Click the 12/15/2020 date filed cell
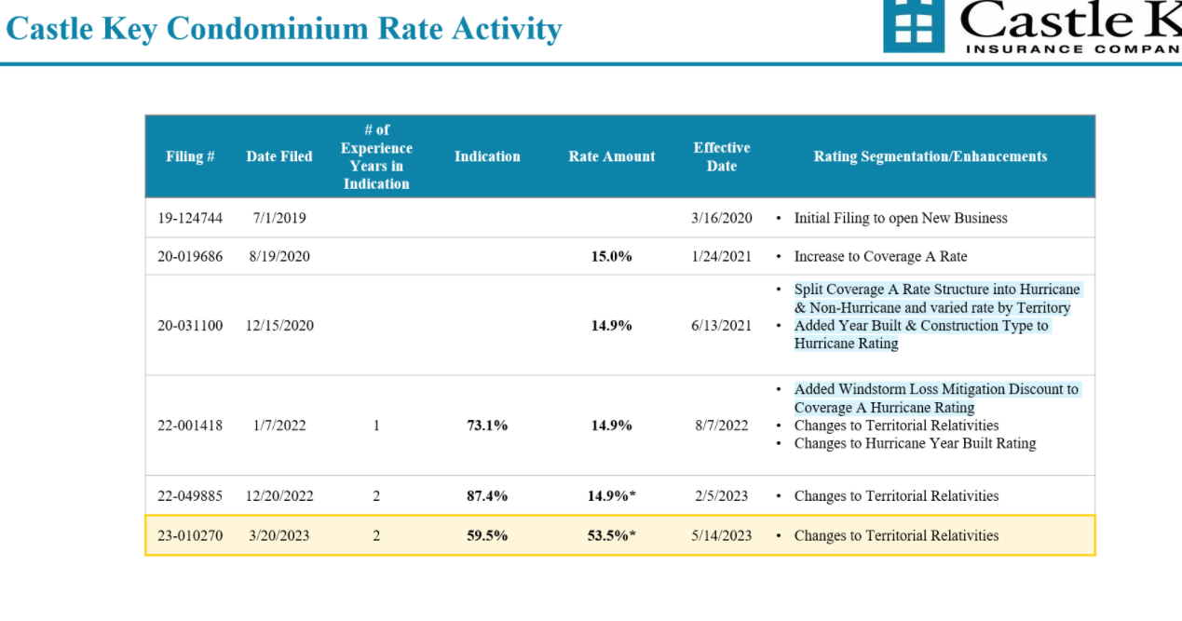The image size is (1182, 621). 279,326
